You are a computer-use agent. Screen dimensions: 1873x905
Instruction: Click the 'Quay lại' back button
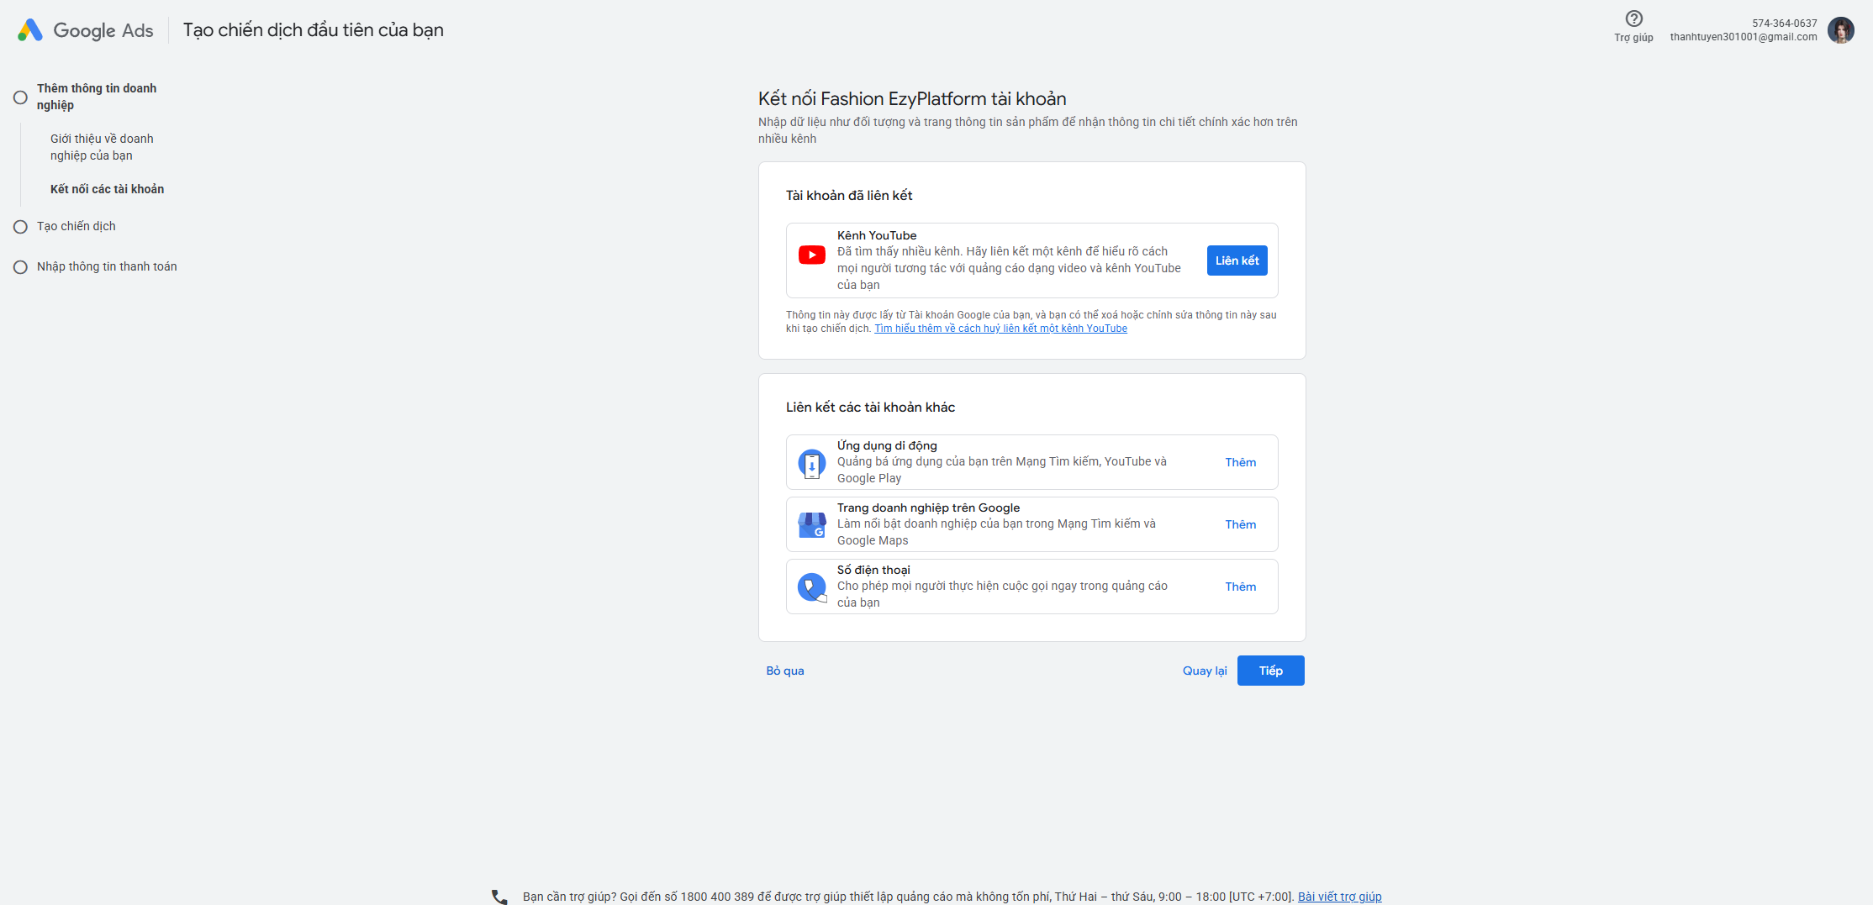1205,671
